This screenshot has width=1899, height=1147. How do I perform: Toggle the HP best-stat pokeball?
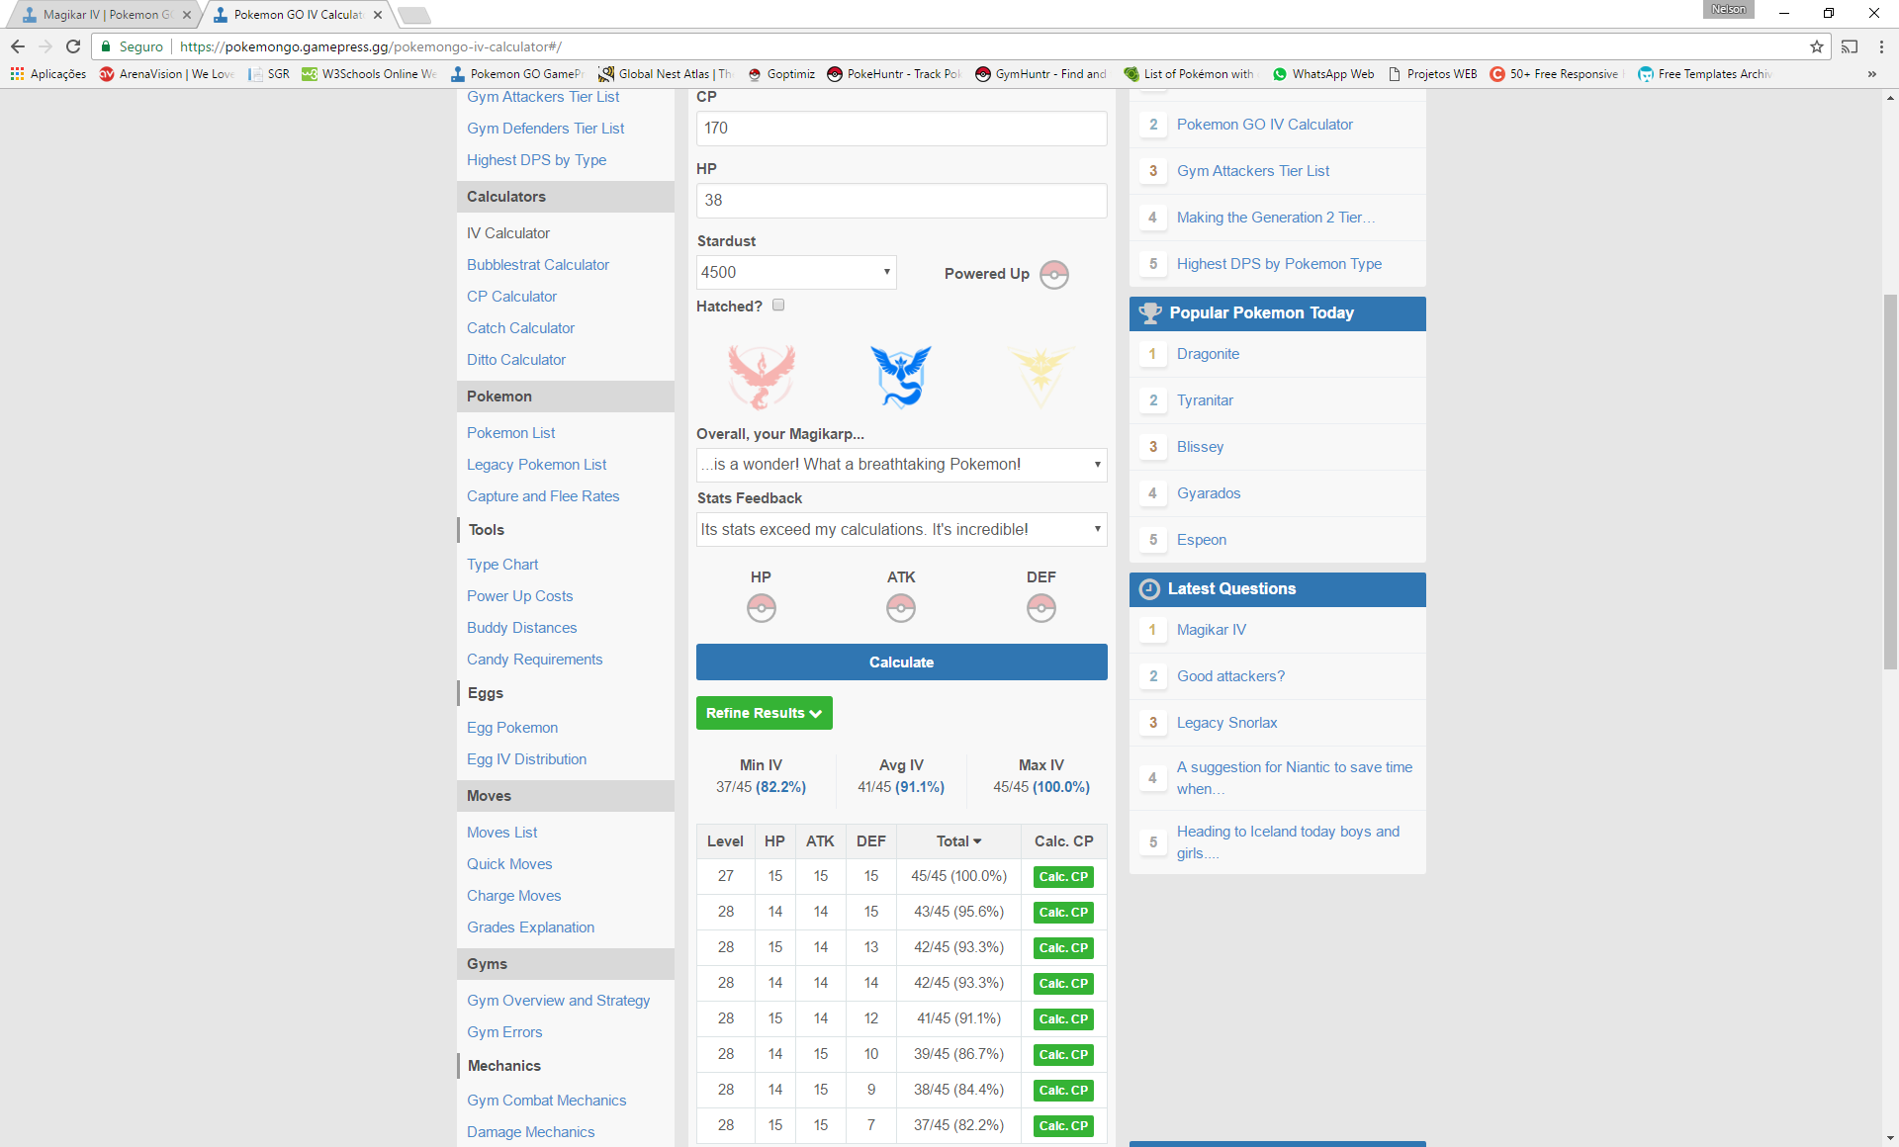tap(762, 607)
